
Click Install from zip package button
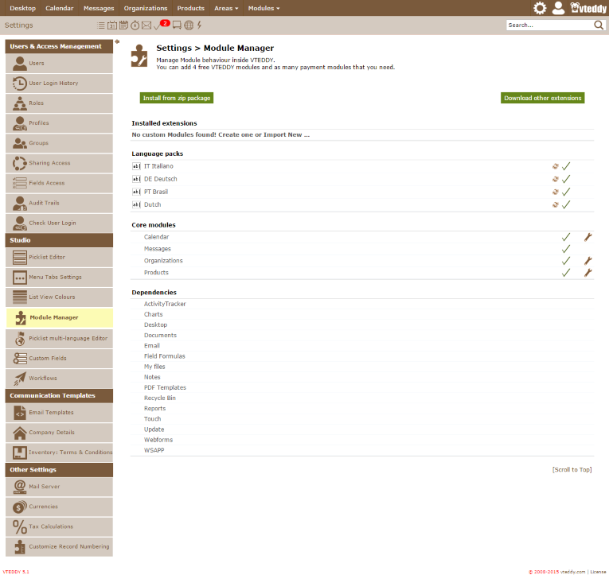click(177, 98)
